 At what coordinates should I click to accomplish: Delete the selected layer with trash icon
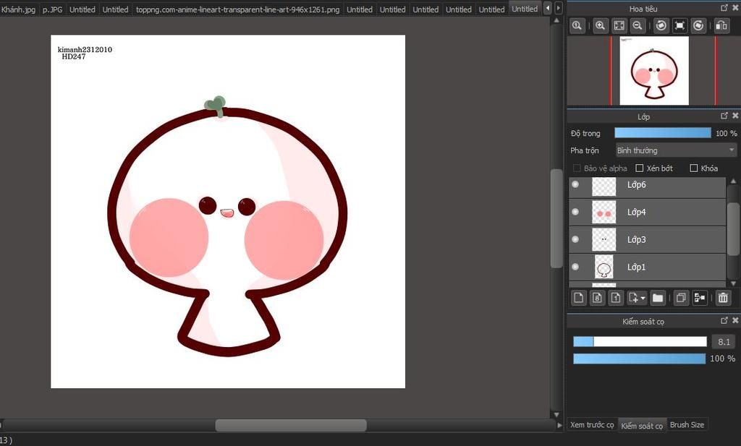pos(723,298)
